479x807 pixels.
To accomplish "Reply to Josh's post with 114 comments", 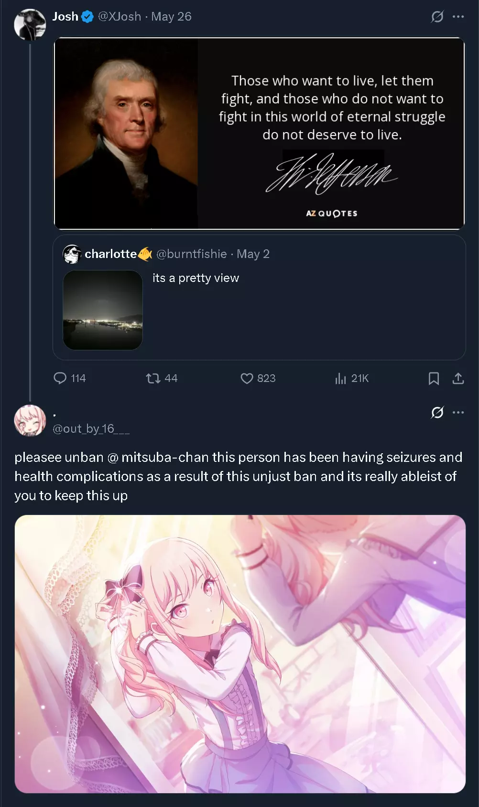I will (x=69, y=379).
